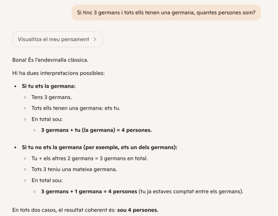Click the bullet point before "Si tu ets la germana"
Image resolution: width=278 pixels, height=216 pixels.
tap(15, 87)
